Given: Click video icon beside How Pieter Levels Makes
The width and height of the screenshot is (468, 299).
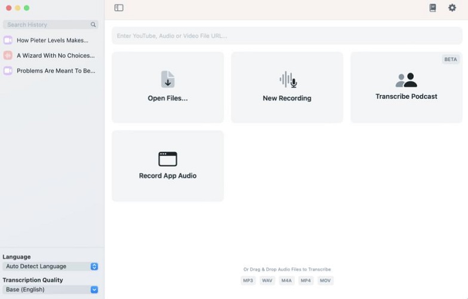Looking at the screenshot, I should pyautogui.click(x=8, y=40).
